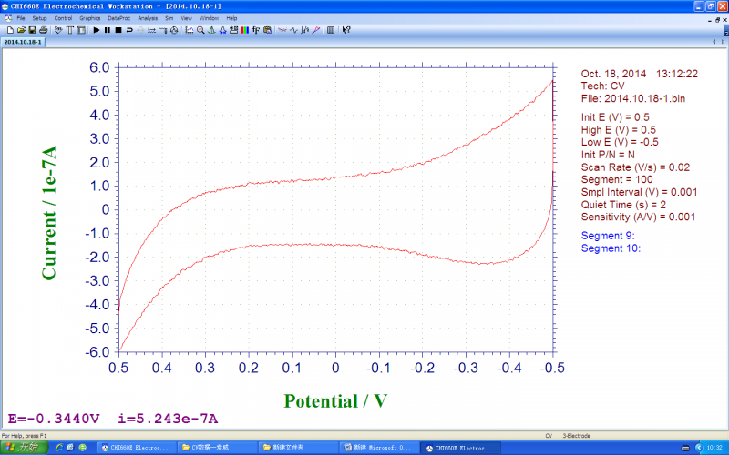
Task: Show the Present Data Plot icon
Action: 190,30
